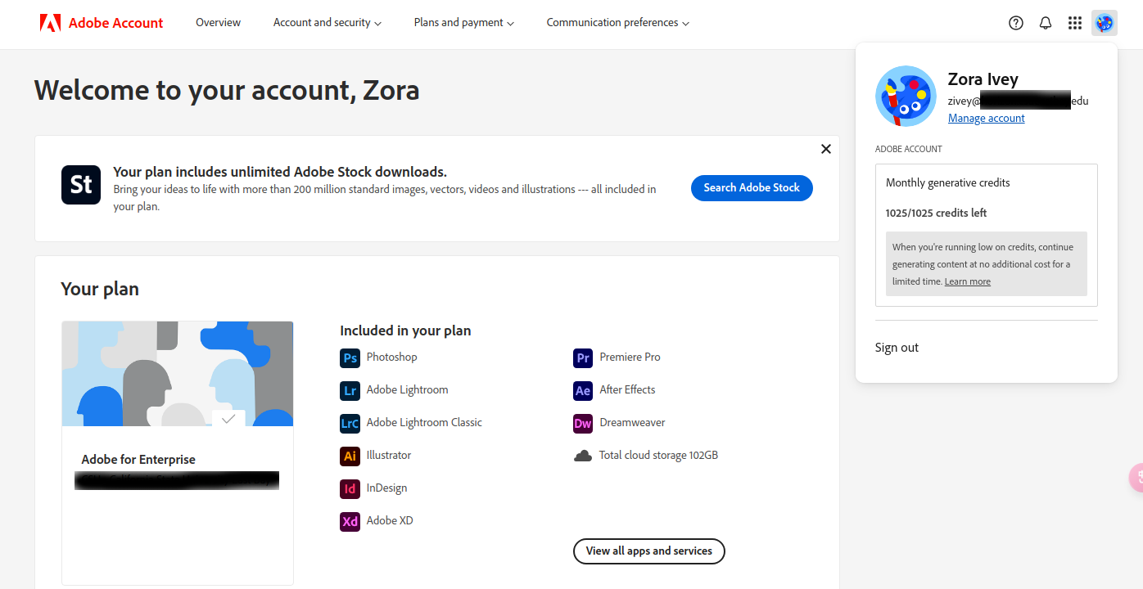Click Total cloud storage 102GB text
Viewport: 1143px width, 589px height.
tap(658, 456)
